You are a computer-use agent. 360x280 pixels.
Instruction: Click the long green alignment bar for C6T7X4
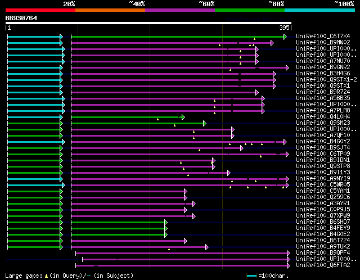coord(178,37)
